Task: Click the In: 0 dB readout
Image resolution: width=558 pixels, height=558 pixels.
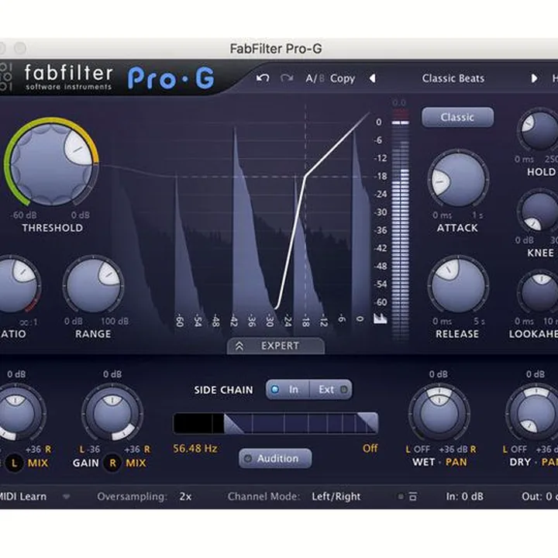Action: pos(464,497)
